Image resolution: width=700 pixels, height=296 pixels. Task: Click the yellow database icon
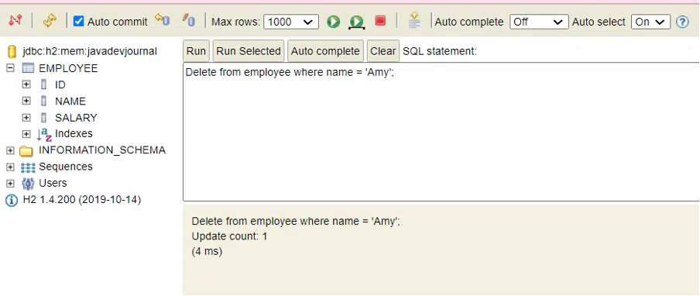click(x=12, y=52)
